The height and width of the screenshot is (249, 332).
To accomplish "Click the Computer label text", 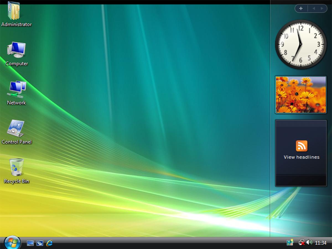I will [x=17, y=64].
